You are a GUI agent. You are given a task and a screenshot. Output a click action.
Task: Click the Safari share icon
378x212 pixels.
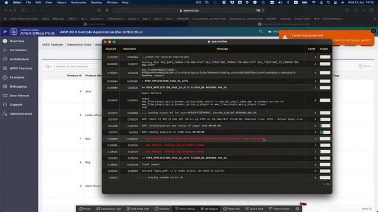click(x=356, y=11)
